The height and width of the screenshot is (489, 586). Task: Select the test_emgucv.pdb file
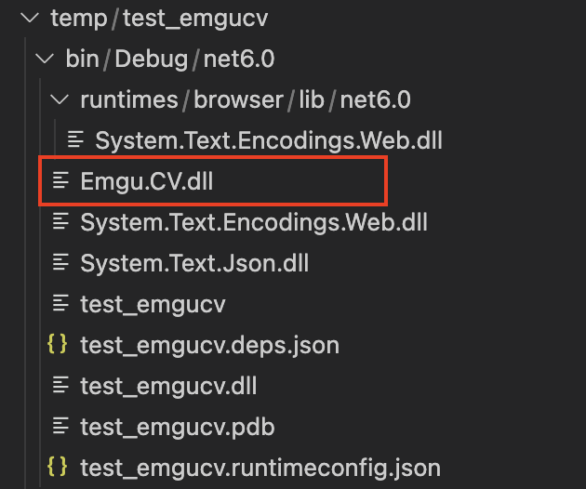tap(178, 428)
